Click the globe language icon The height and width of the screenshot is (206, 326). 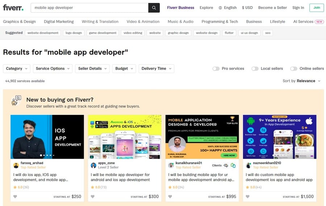click(x=220, y=8)
